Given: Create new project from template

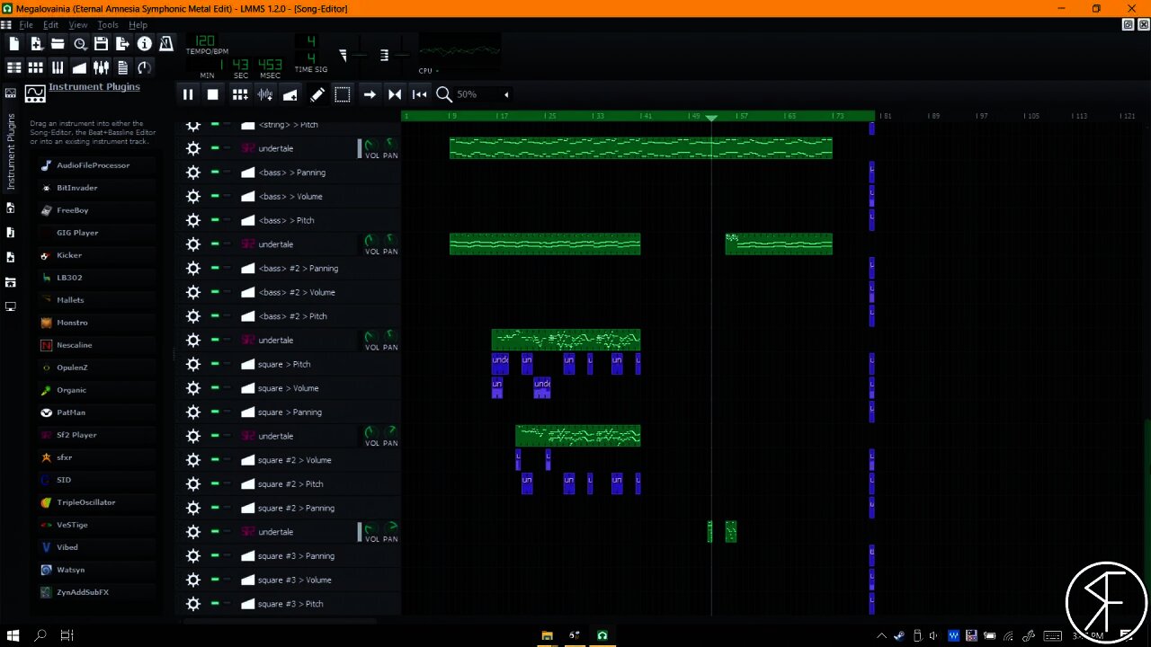Looking at the screenshot, I should [36, 43].
